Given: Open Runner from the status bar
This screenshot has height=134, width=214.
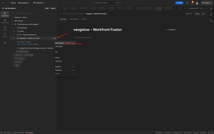Looking at the screenshot, I should click(x=167, y=133).
